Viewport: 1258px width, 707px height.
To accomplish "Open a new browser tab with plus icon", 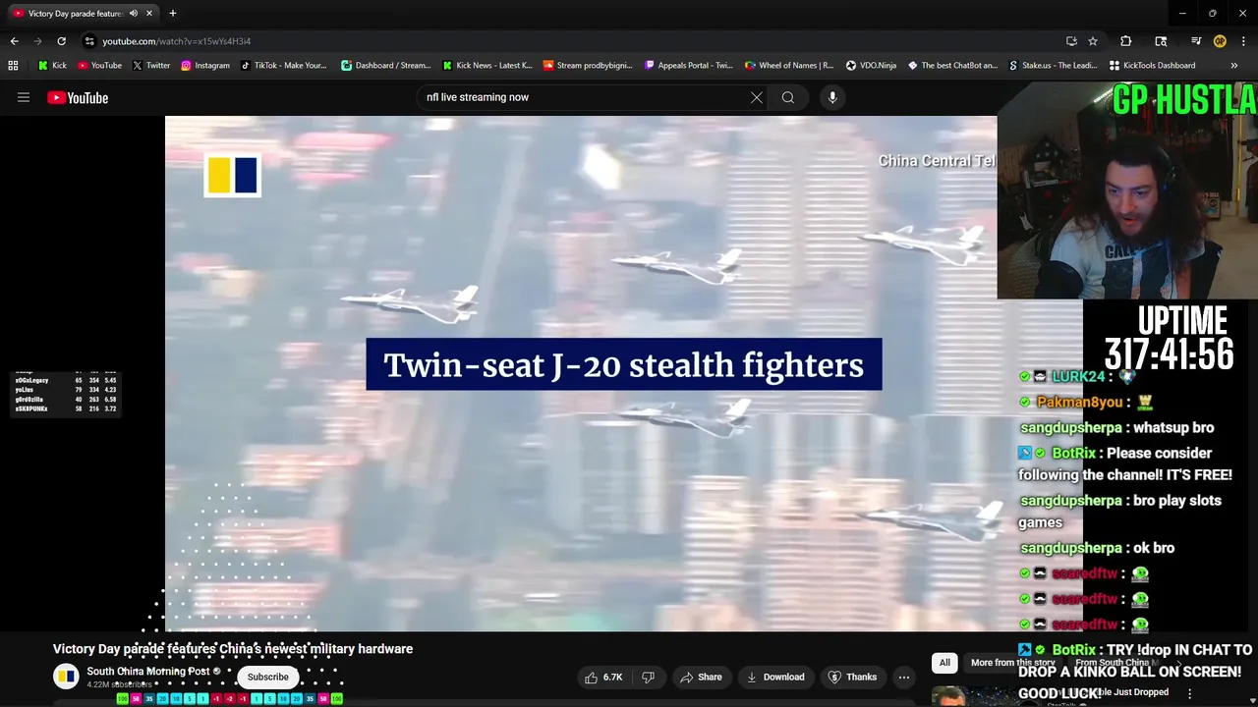I will (172, 14).
